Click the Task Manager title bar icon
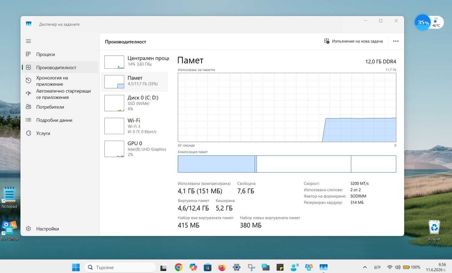452x273 pixels. 28,24
